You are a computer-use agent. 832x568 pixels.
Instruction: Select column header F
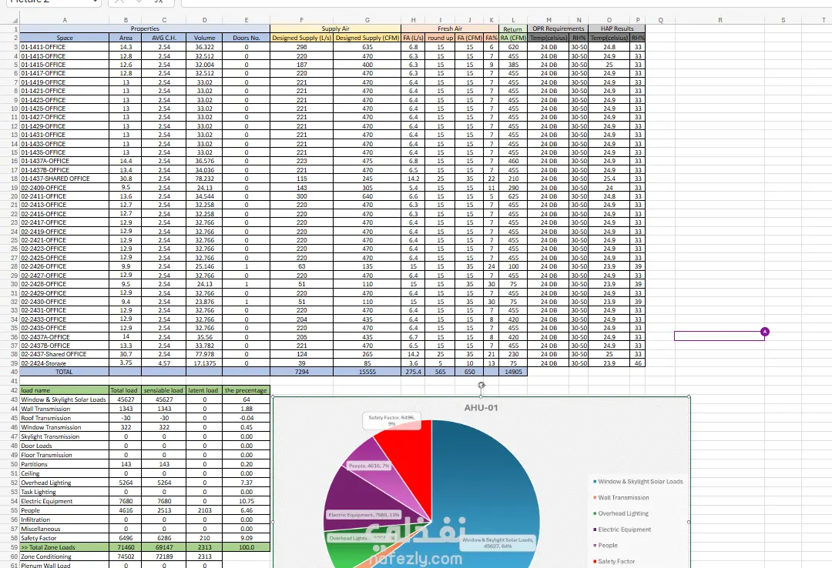301,20
